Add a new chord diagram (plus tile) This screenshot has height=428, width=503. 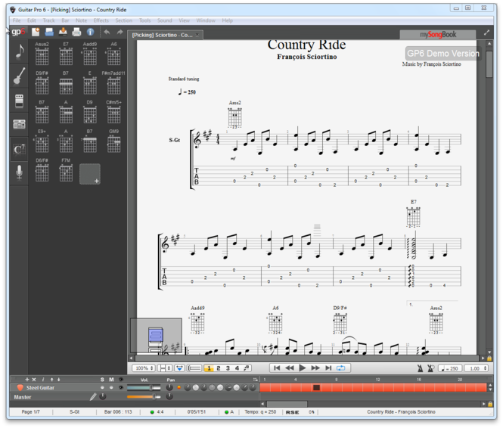point(90,174)
